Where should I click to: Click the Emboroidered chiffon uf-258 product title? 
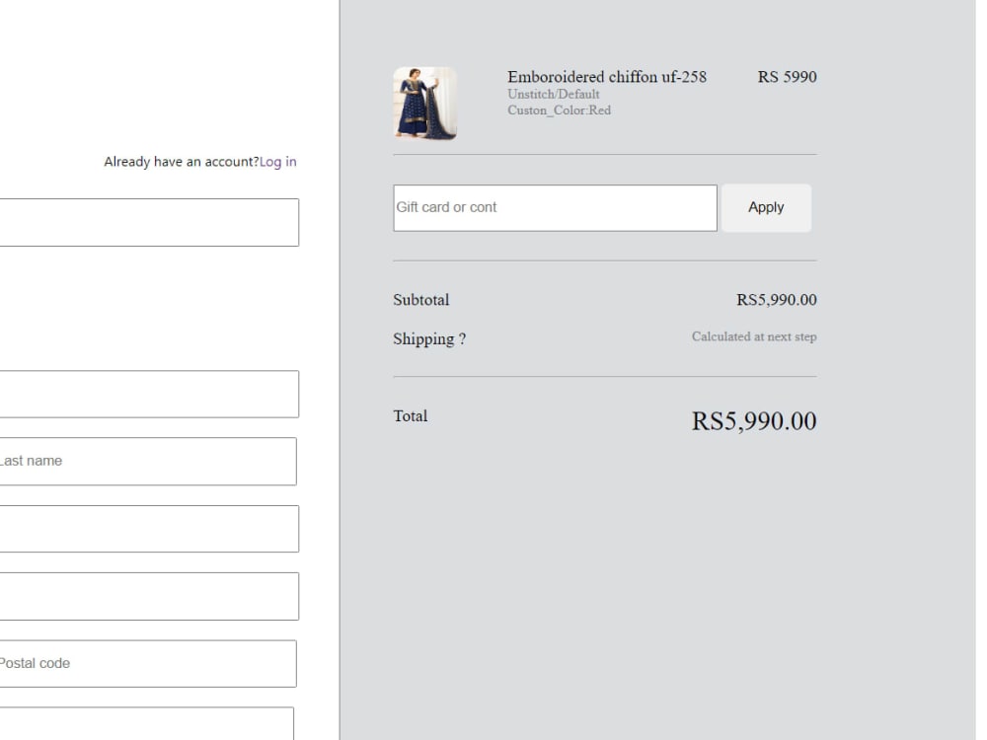tap(607, 77)
